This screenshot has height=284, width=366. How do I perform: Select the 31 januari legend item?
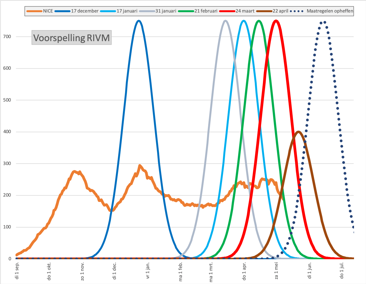158,11
